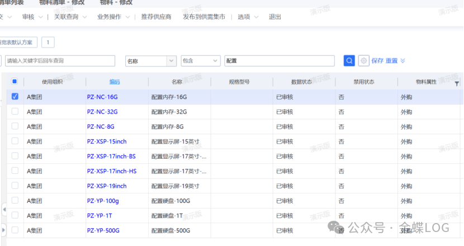Uncheck the PZ-NC-16G row checkbox
This screenshot has height=246, width=464.
pos(15,97)
